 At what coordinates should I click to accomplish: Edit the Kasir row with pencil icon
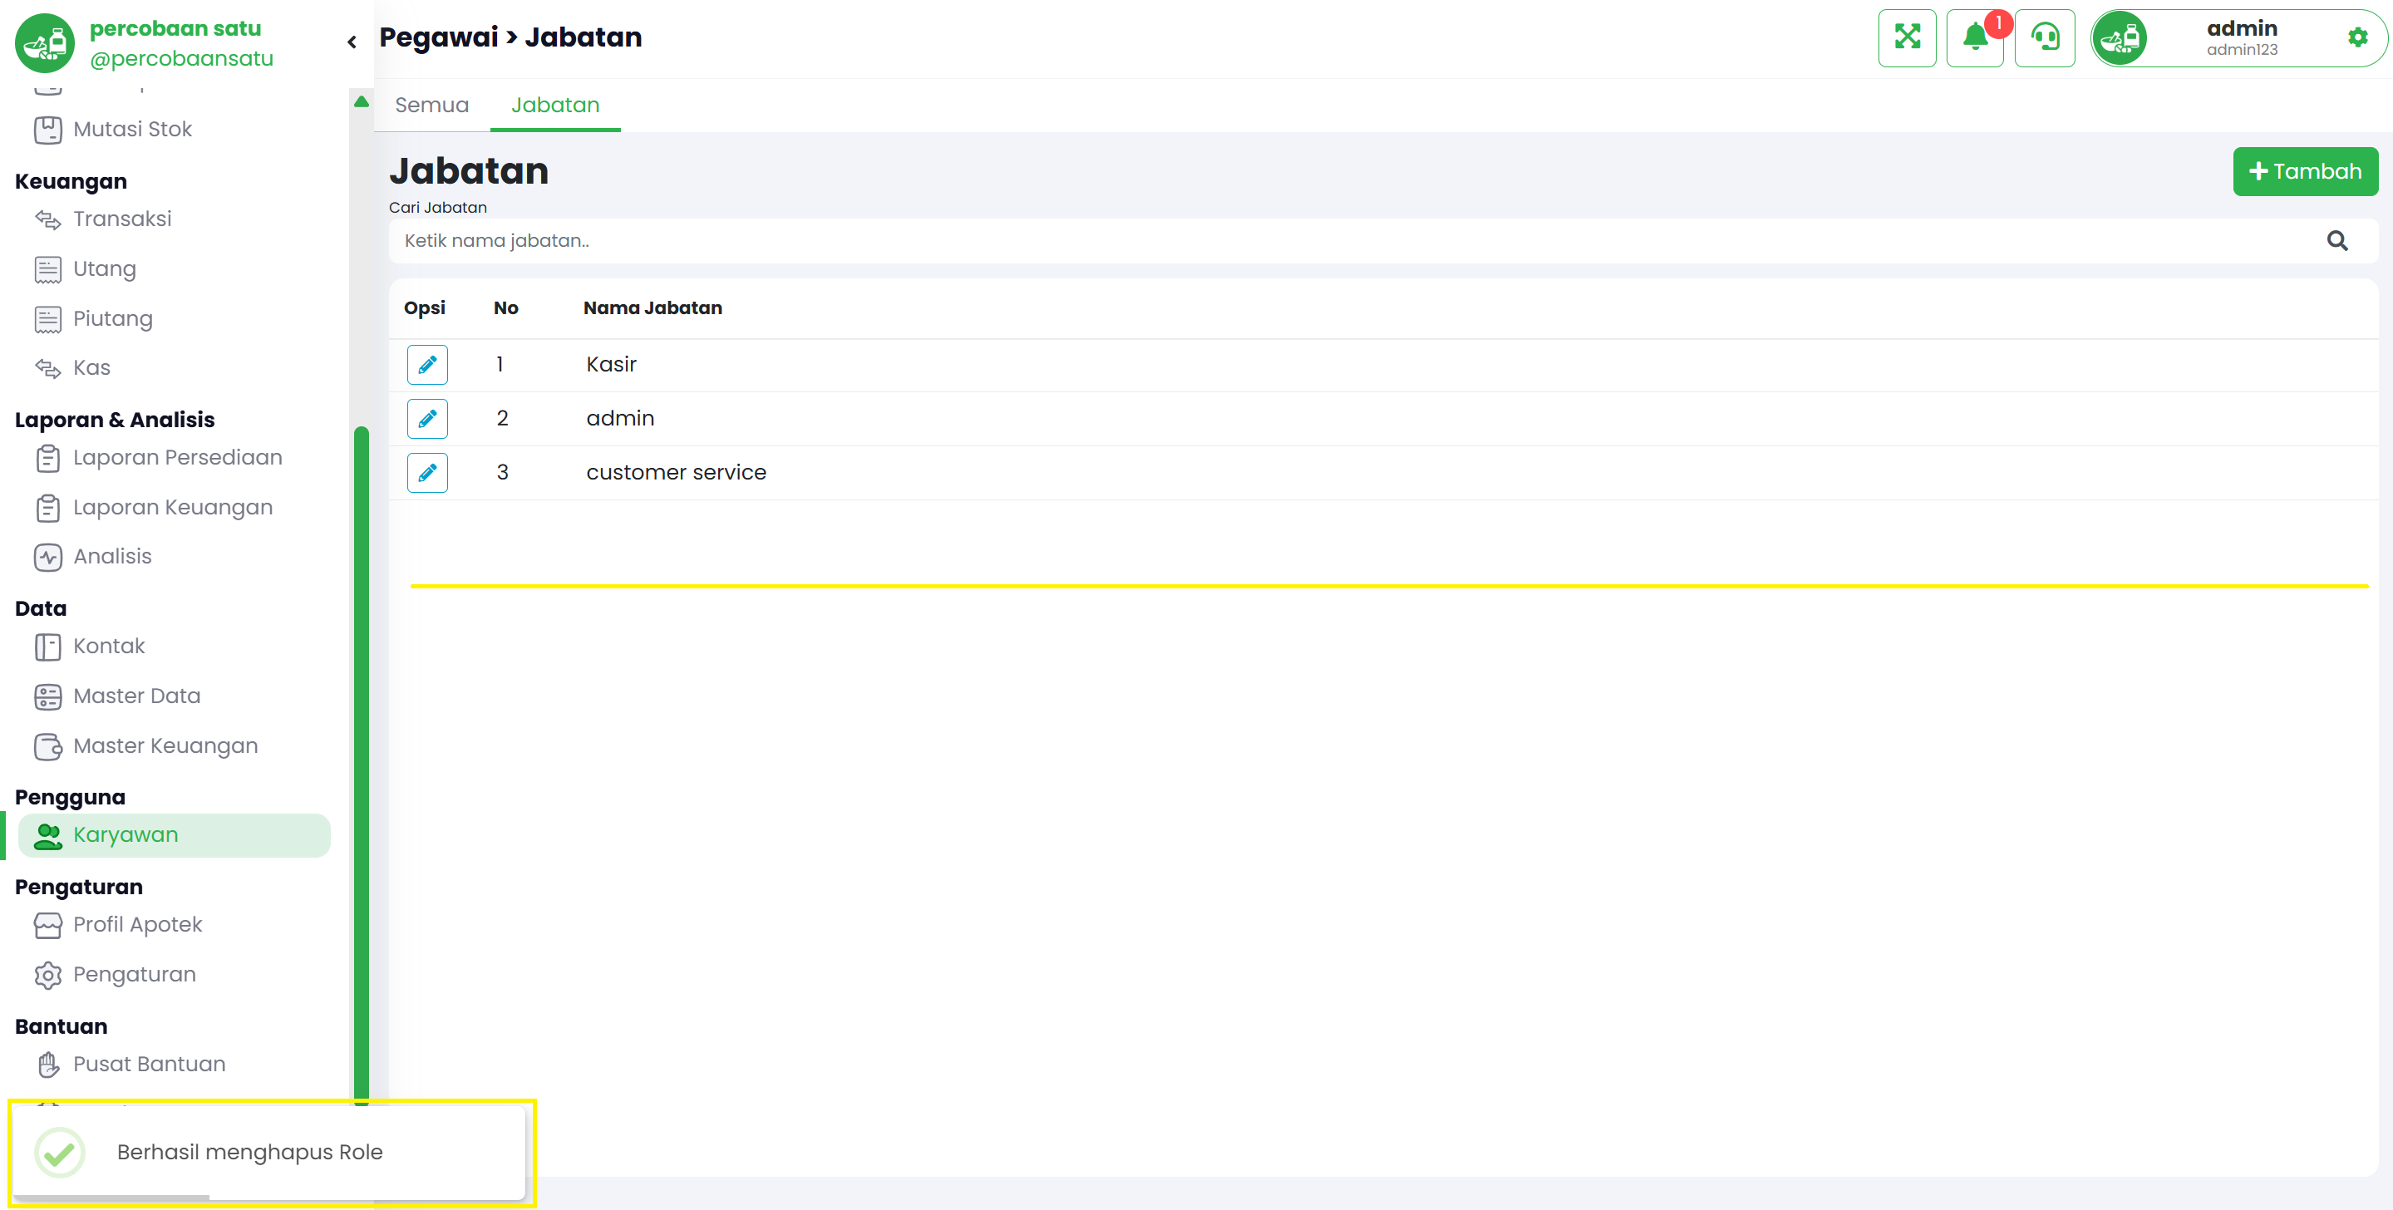coord(427,365)
